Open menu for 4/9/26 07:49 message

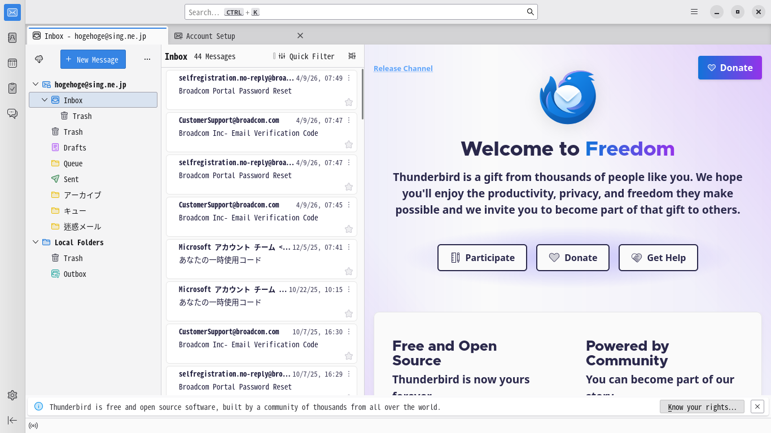pyautogui.click(x=349, y=78)
